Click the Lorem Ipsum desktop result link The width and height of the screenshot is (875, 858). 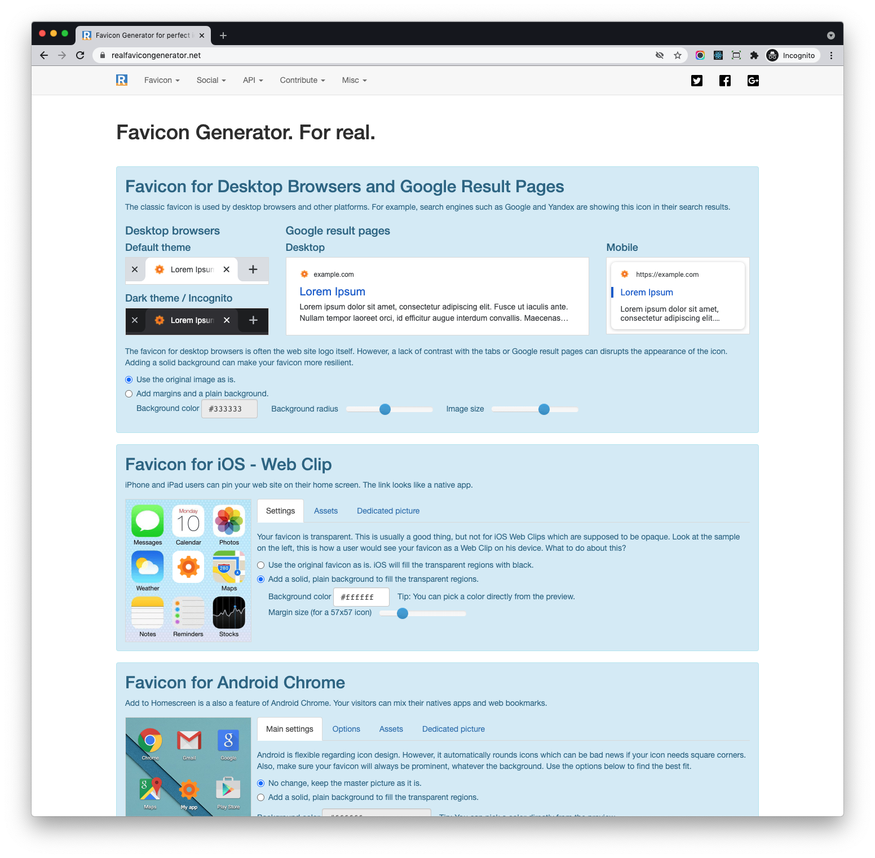pyautogui.click(x=332, y=292)
